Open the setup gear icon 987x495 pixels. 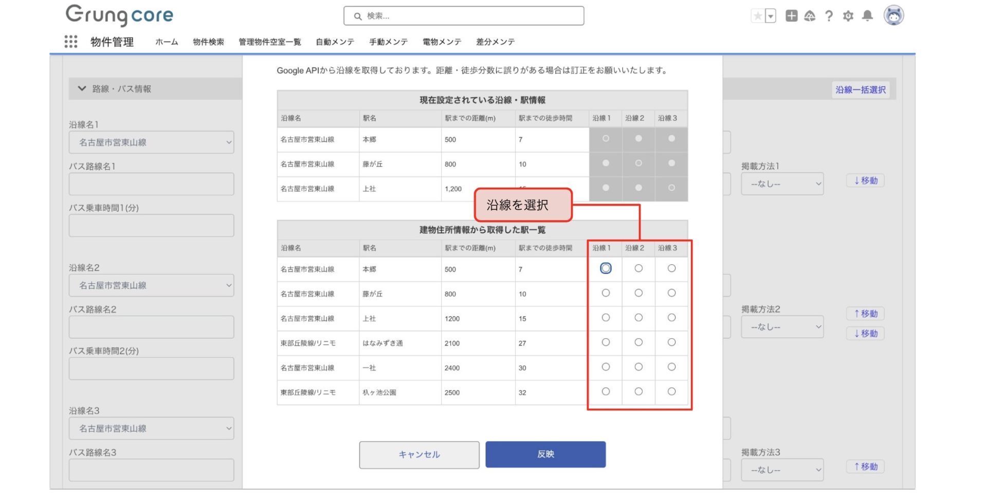coord(848,16)
